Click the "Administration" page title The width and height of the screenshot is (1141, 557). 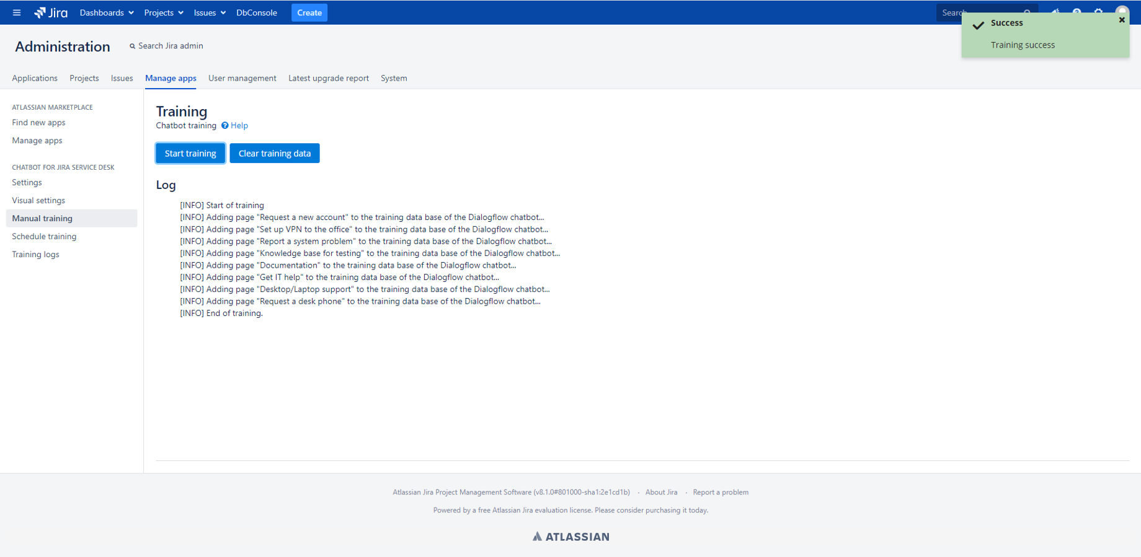(x=63, y=46)
